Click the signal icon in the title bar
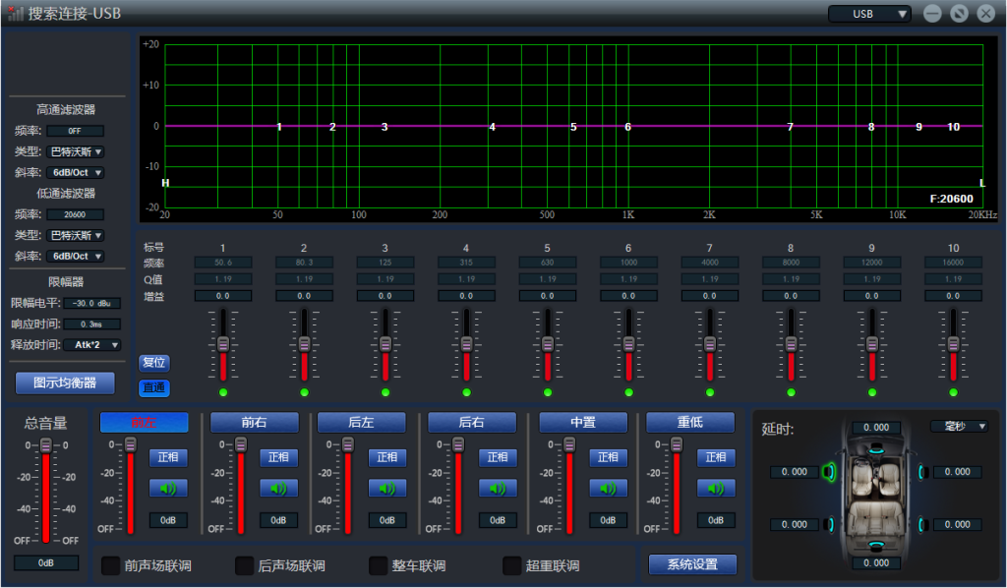The width and height of the screenshot is (1007, 588). [16, 13]
